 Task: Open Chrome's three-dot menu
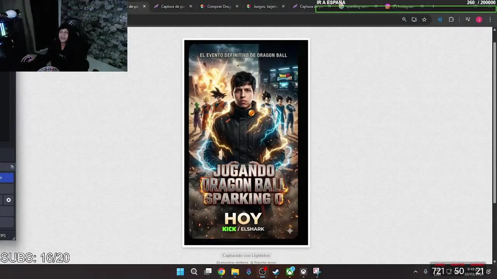click(490, 19)
